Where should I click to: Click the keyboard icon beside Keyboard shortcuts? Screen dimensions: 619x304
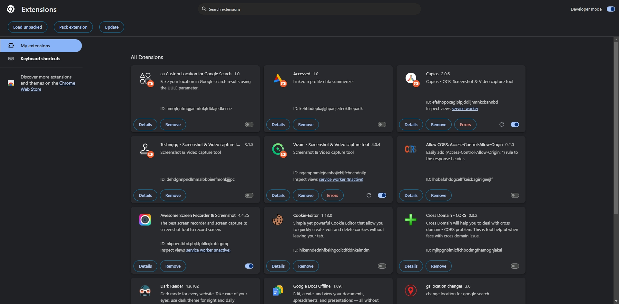[11, 59]
